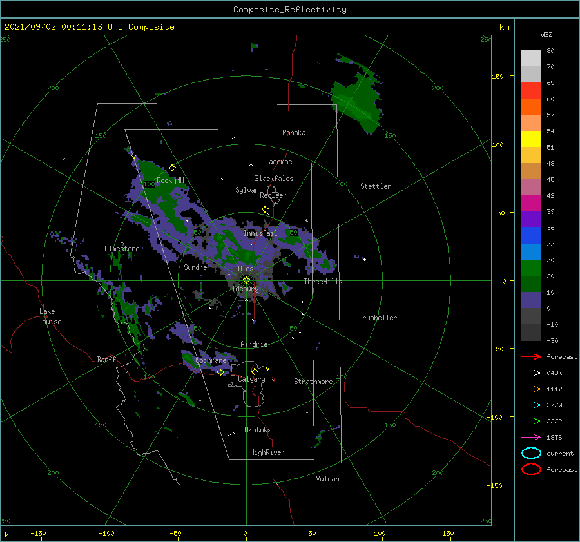The width and height of the screenshot is (580, 542).
Task: Click the yellow diamond marker below Cochrane
Action: [221, 373]
